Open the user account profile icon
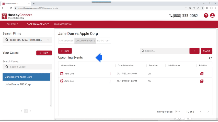This screenshot has width=218, height=122. pyautogui.click(x=212, y=16)
